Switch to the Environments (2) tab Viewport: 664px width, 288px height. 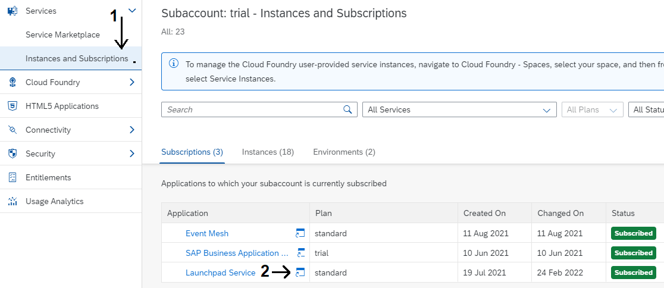pyautogui.click(x=344, y=152)
